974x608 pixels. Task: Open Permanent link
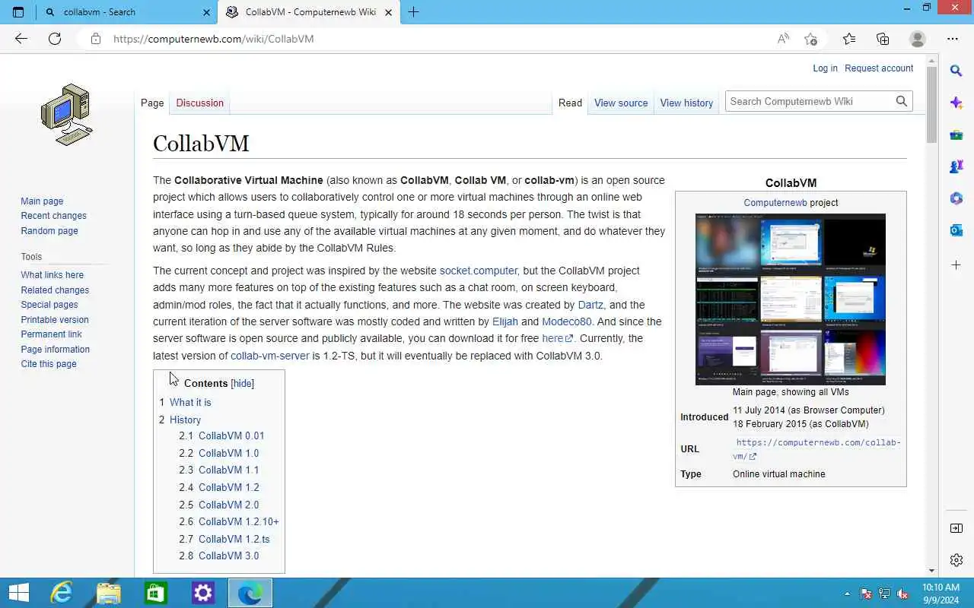coord(52,334)
